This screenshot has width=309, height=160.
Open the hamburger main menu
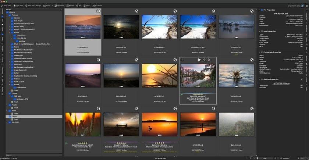coord(307,6)
